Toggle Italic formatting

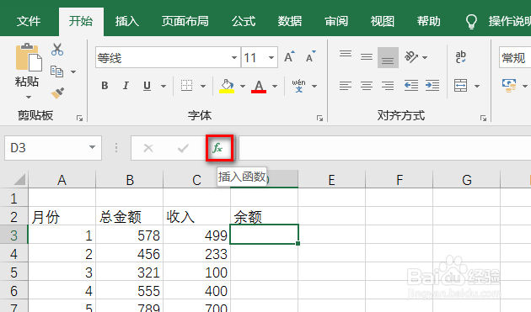point(126,86)
